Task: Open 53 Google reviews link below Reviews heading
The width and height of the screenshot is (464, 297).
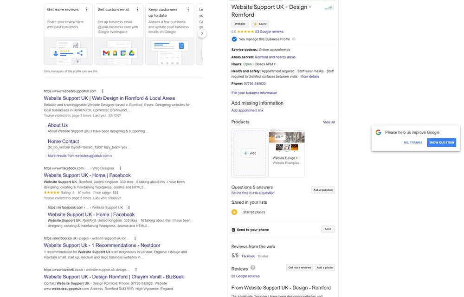Action: [245, 276]
